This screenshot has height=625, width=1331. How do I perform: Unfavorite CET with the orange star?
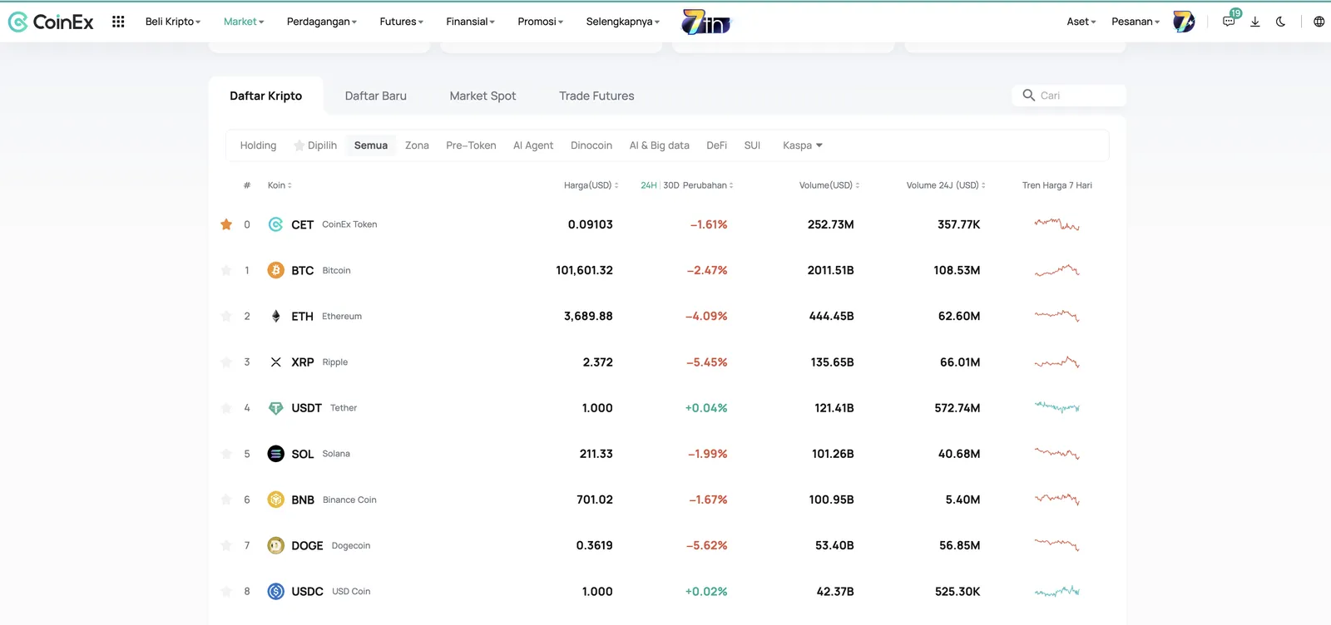pyautogui.click(x=226, y=224)
